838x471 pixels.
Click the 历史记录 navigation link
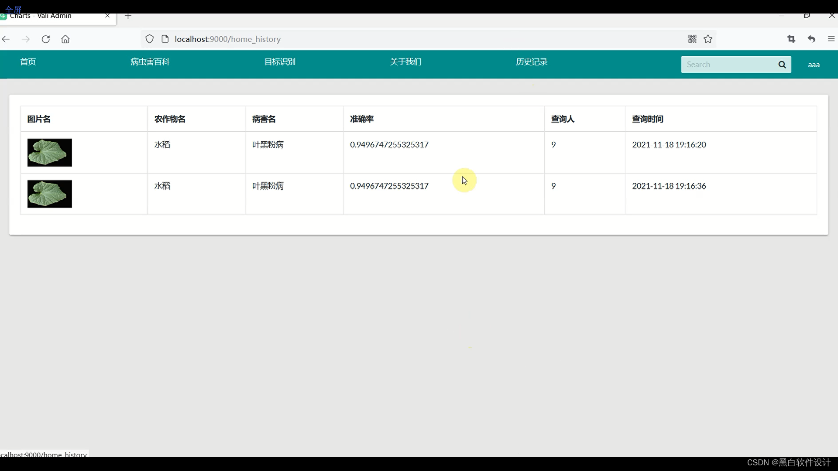click(532, 62)
